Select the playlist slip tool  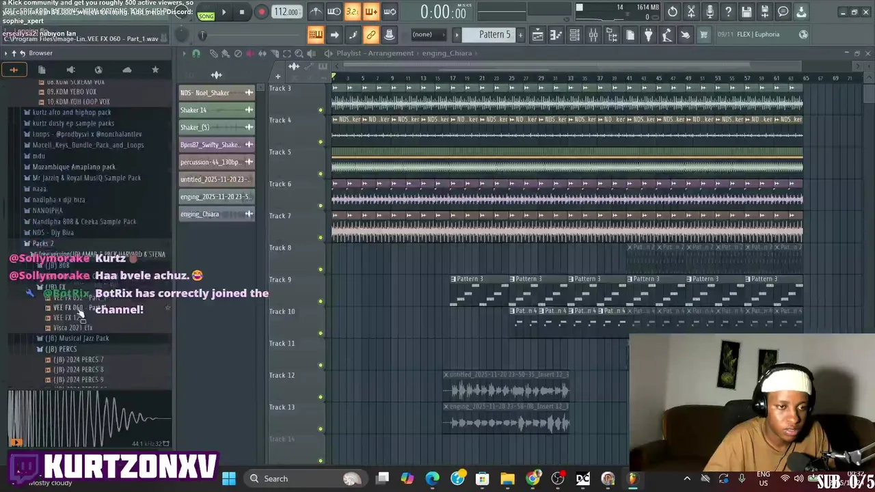[x=262, y=53]
